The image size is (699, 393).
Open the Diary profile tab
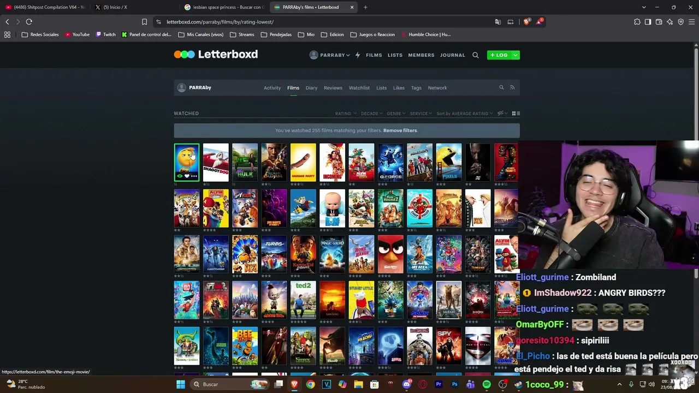point(311,88)
